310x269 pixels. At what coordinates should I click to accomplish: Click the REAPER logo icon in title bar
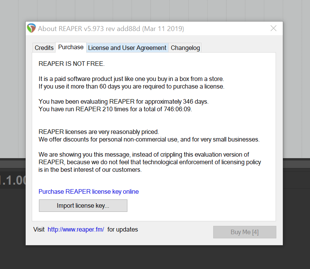tap(31, 28)
